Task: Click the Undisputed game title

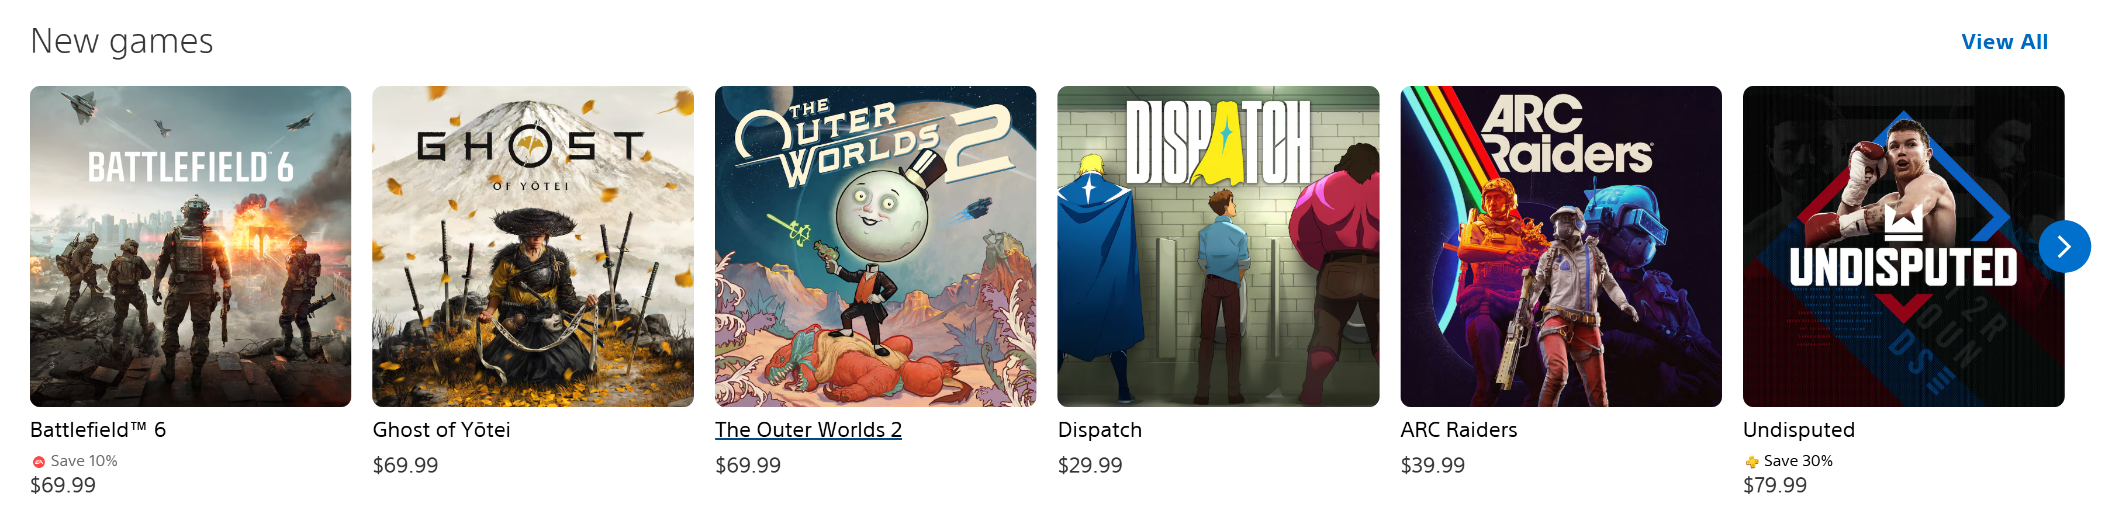Action: click(x=1799, y=430)
